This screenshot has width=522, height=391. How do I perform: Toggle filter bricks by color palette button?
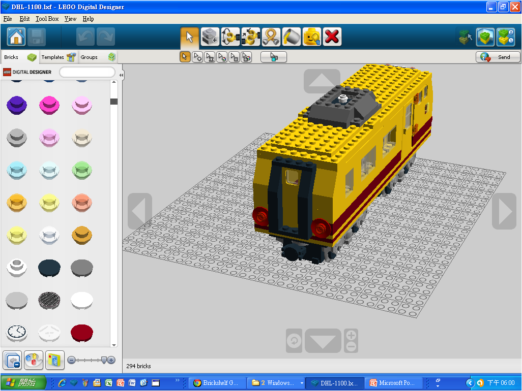34,360
